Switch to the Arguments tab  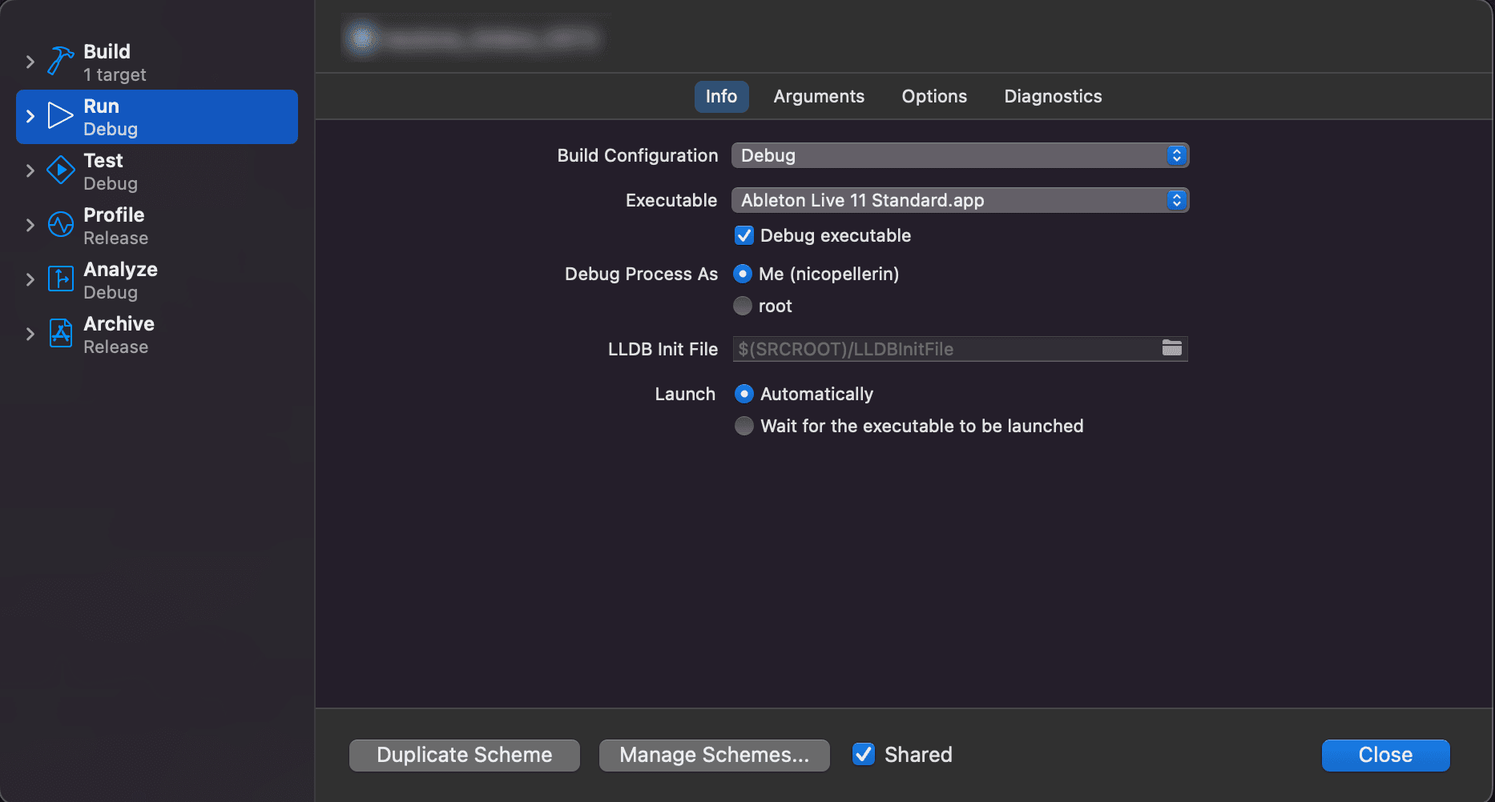pyautogui.click(x=819, y=97)
